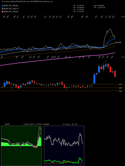Click the 'Avg V: 0.008 M' value
125x166 pixels.
click(99, 5)
